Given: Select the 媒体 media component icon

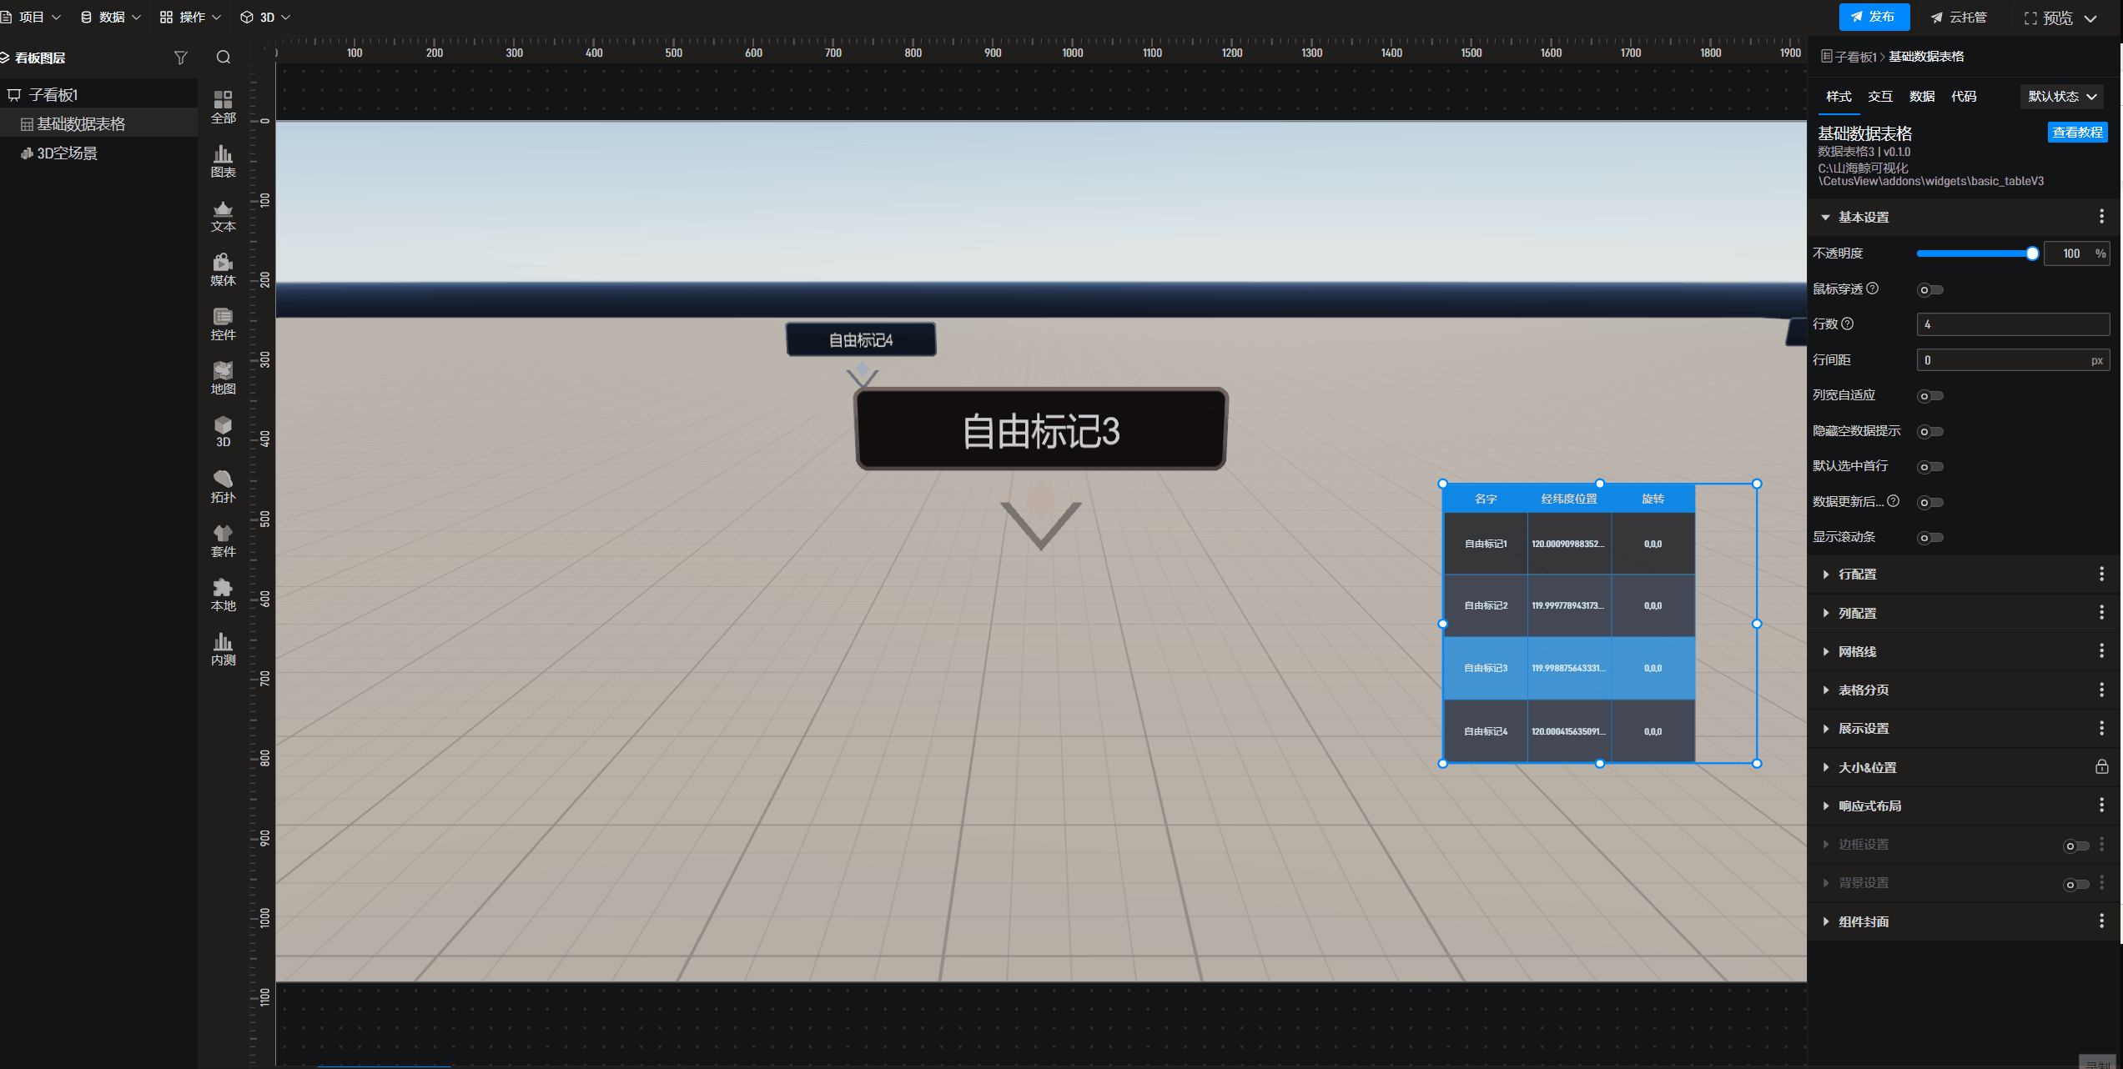Looking at the screenshot, I should tap(223, 269).
